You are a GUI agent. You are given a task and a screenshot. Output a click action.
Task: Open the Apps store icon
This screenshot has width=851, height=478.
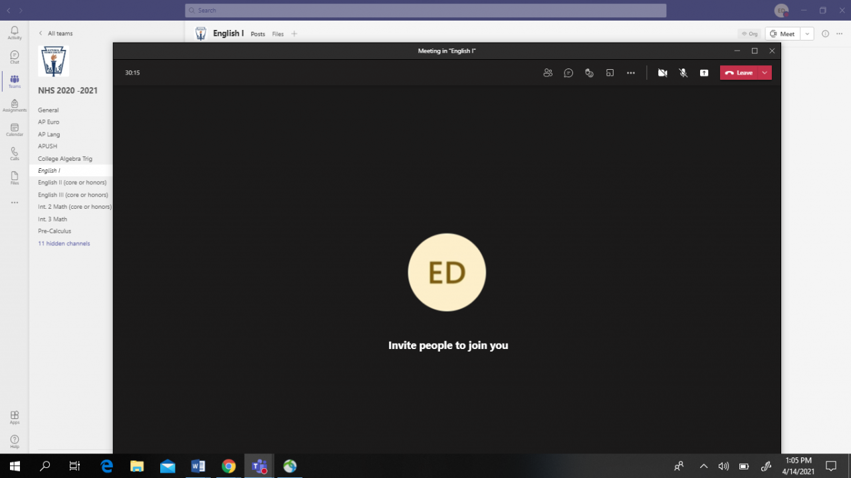coord(15,418)
